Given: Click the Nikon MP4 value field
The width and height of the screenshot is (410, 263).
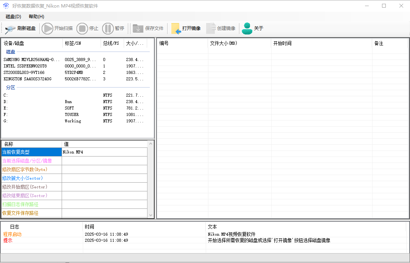Looking at the screenshot, I should pyautogui.click(x=105, y=152).
